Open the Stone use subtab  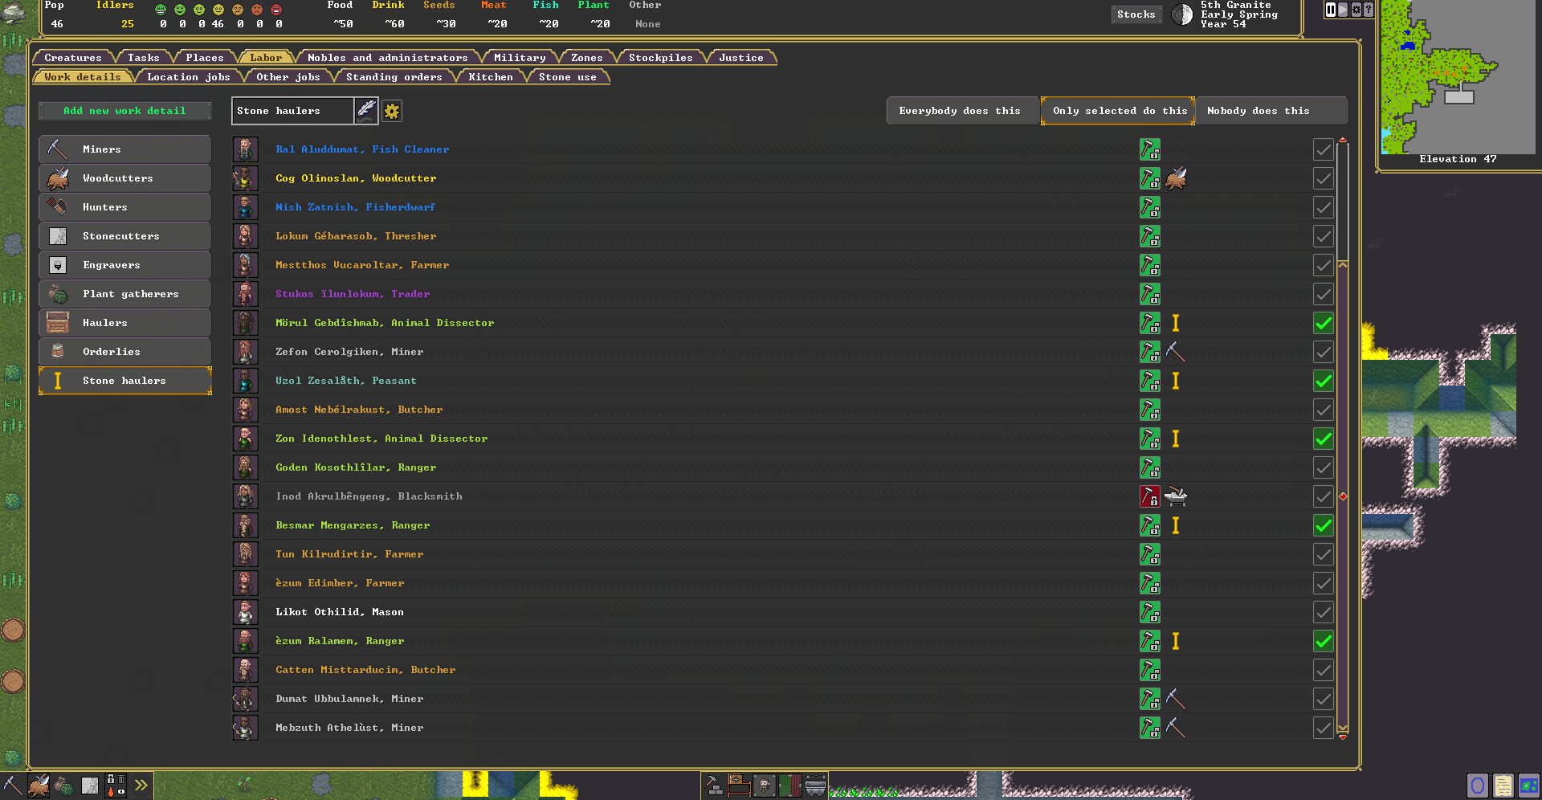[568, 77]
